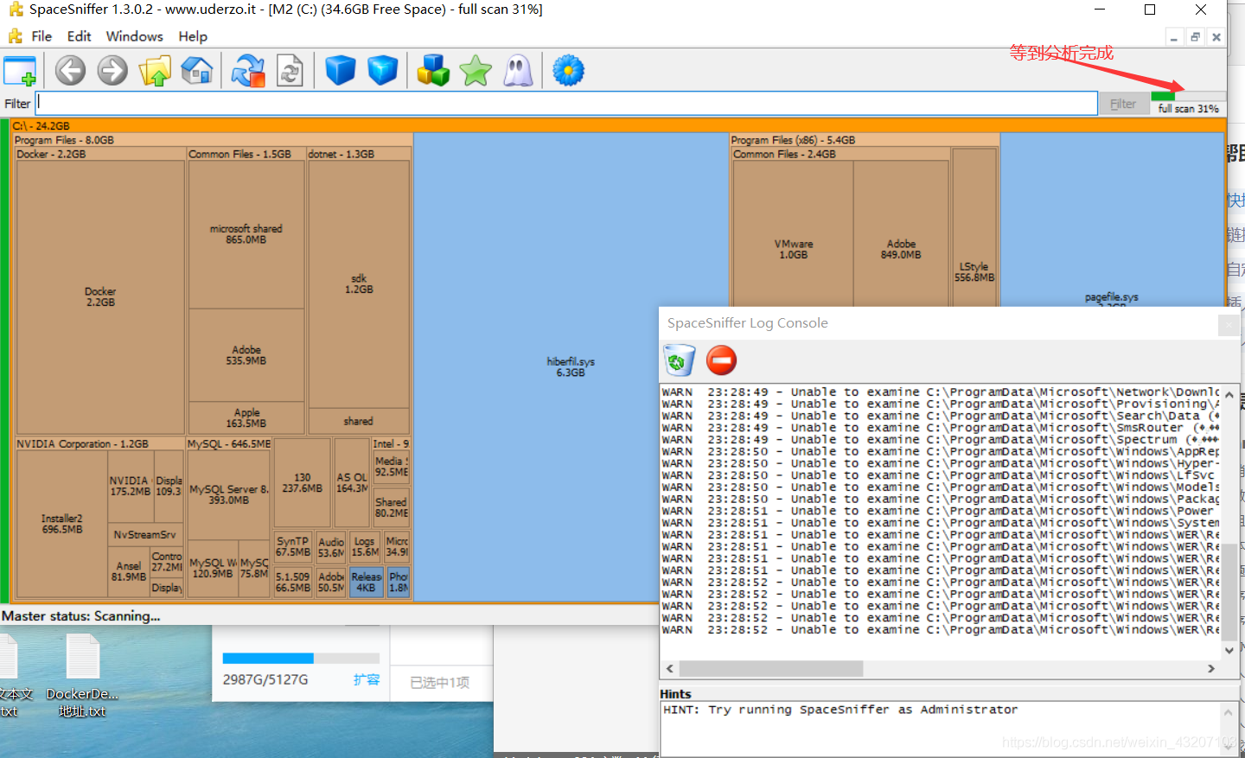Image resolution: width=1245 pixels, height=758 pixels.
Task: Open the File menu
Action: [x=41, y=36]
